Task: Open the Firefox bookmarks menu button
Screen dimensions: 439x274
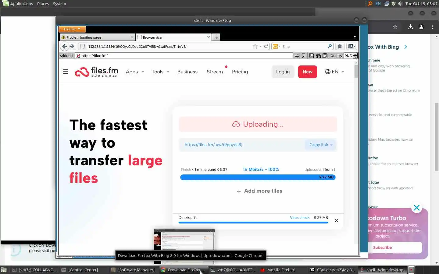Action: (x=352, y=46)
